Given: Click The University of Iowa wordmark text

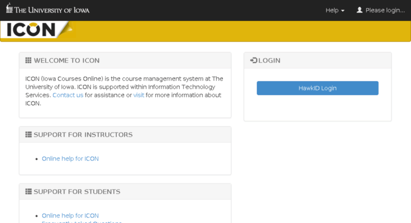Looking at the screenshot, I should [x=52, y=10].
